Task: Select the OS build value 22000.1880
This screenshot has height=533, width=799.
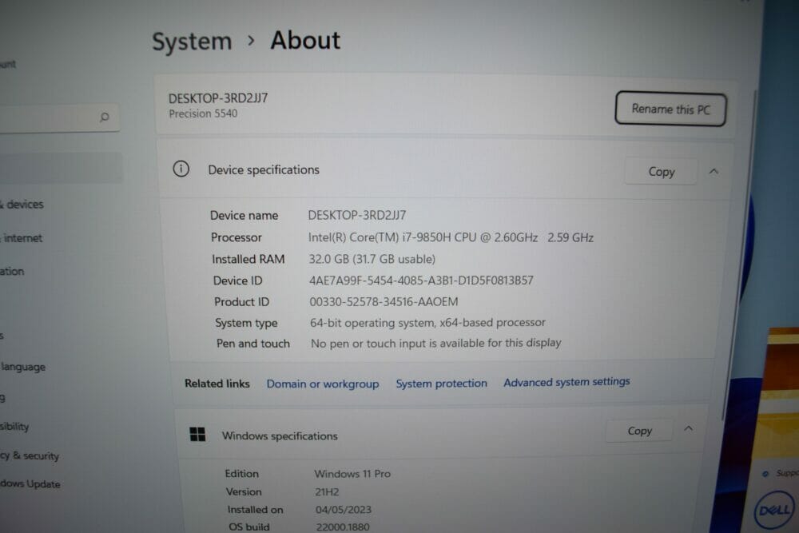Action: point(343,527)
